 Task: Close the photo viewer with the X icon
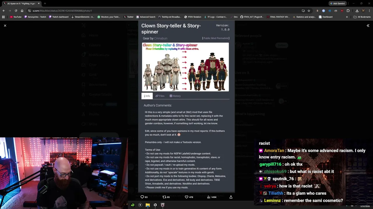(5, 26)
